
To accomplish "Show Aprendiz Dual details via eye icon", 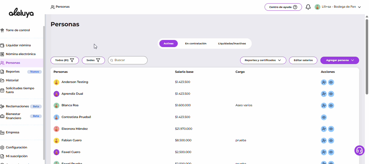I will click(x=331, y=94).
